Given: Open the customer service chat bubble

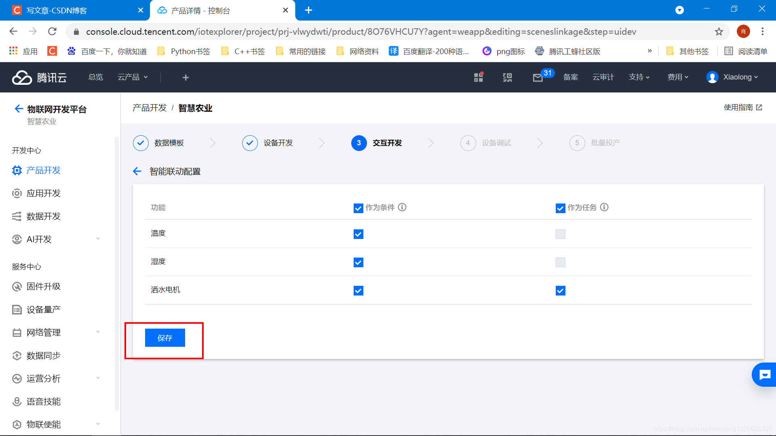Looking at the screenshot, I should click(764, 375).
